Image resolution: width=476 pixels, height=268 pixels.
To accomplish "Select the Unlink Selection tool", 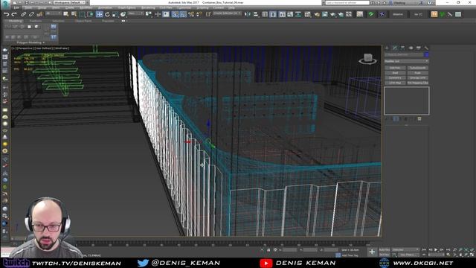I will [x=31, y=14].
